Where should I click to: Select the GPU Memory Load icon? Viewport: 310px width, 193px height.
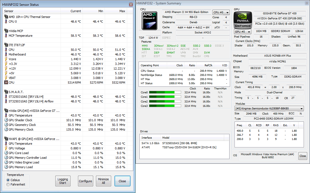click(6, 167)
